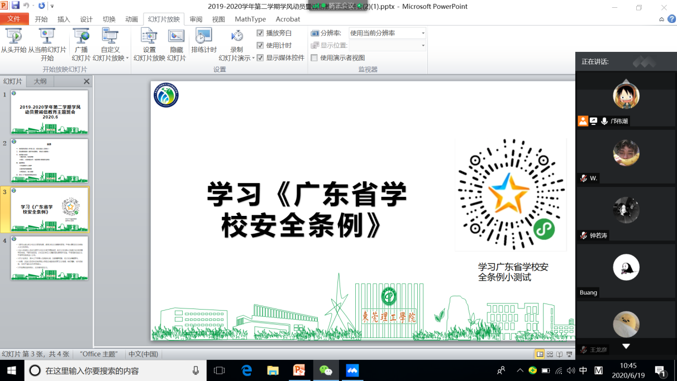
Task: Switch to the 大纲 outline pane tab
Action: point(40,81)
